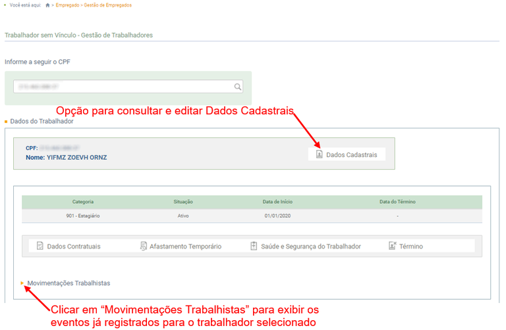Click the CPF search input field
The width and height of the screenshot is (506, 330).
tap(128, 87)
